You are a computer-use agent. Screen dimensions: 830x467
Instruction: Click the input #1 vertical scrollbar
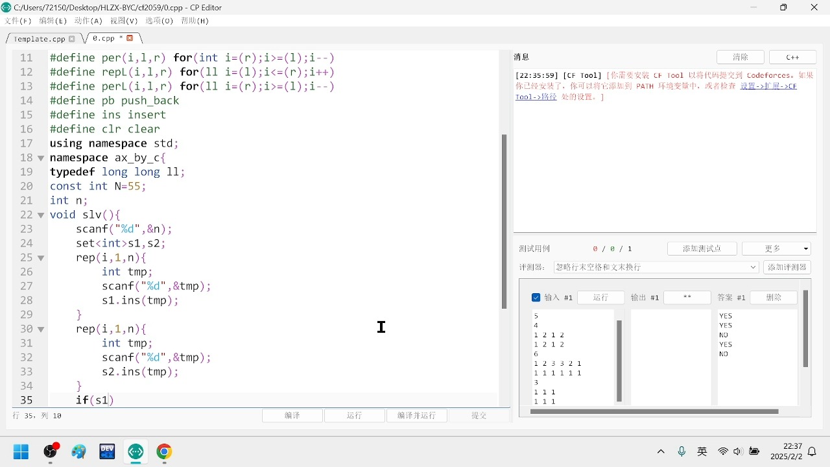(x=619, y=361)
